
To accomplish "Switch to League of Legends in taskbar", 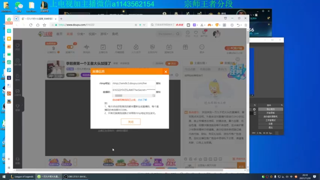I will (22, 177).
